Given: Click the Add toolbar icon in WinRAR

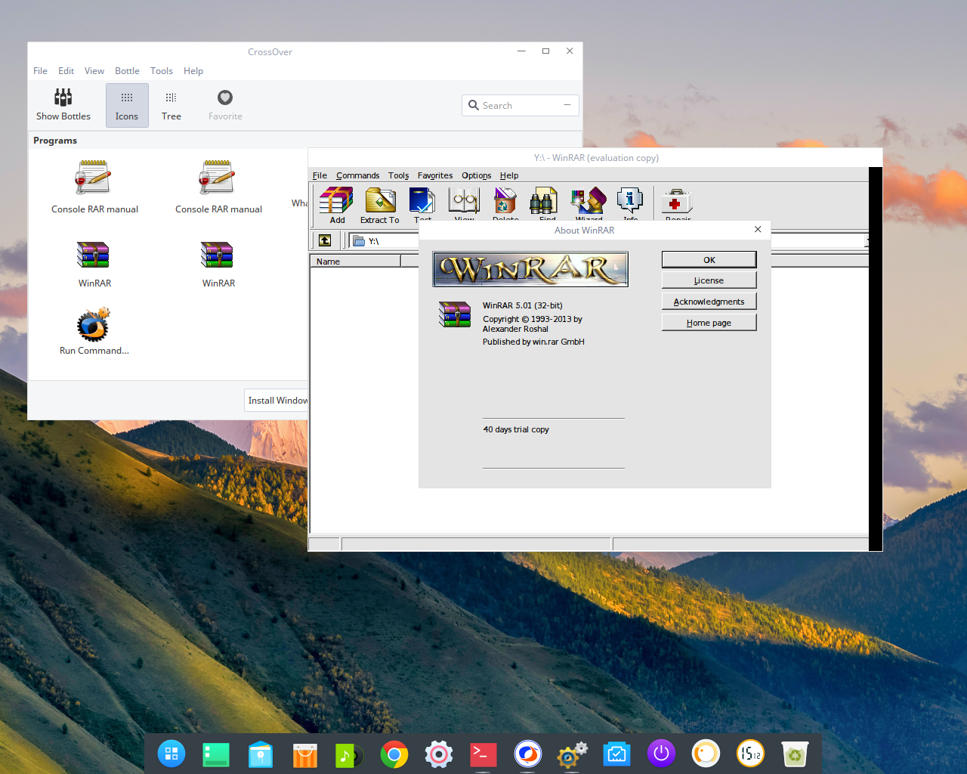Looking at the screenshot, I should [x=336, y=204].
